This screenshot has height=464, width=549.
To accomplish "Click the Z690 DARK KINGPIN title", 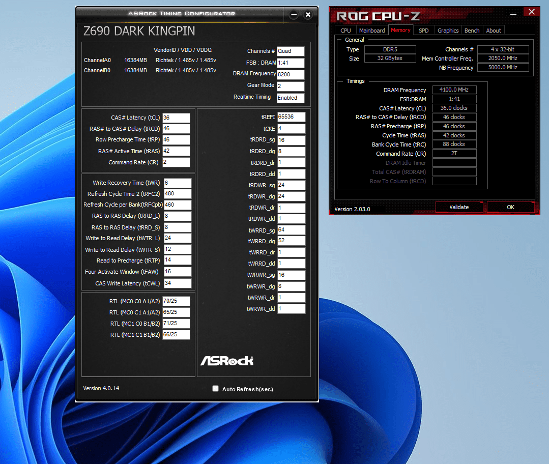I will coord(139,31).
